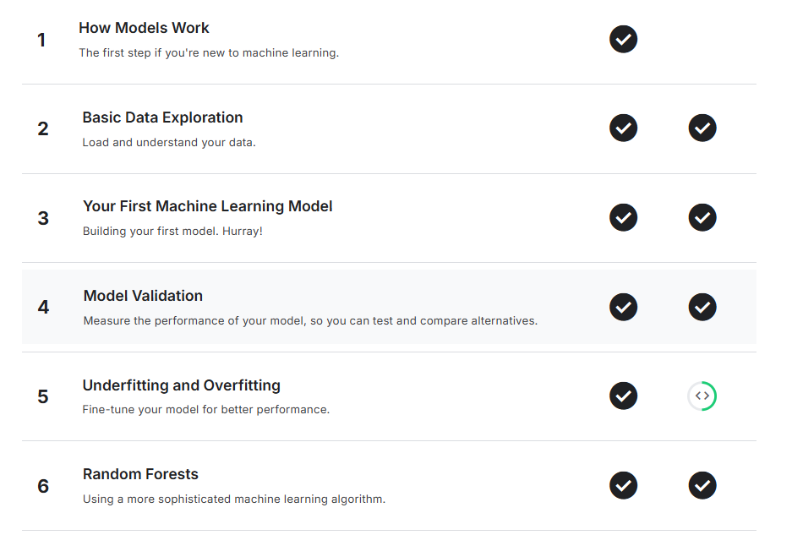792x535 pixels.
Task: Click 'Using a more sophisticated machine learning algorithm.' text
Action: (x=233, y=499)
